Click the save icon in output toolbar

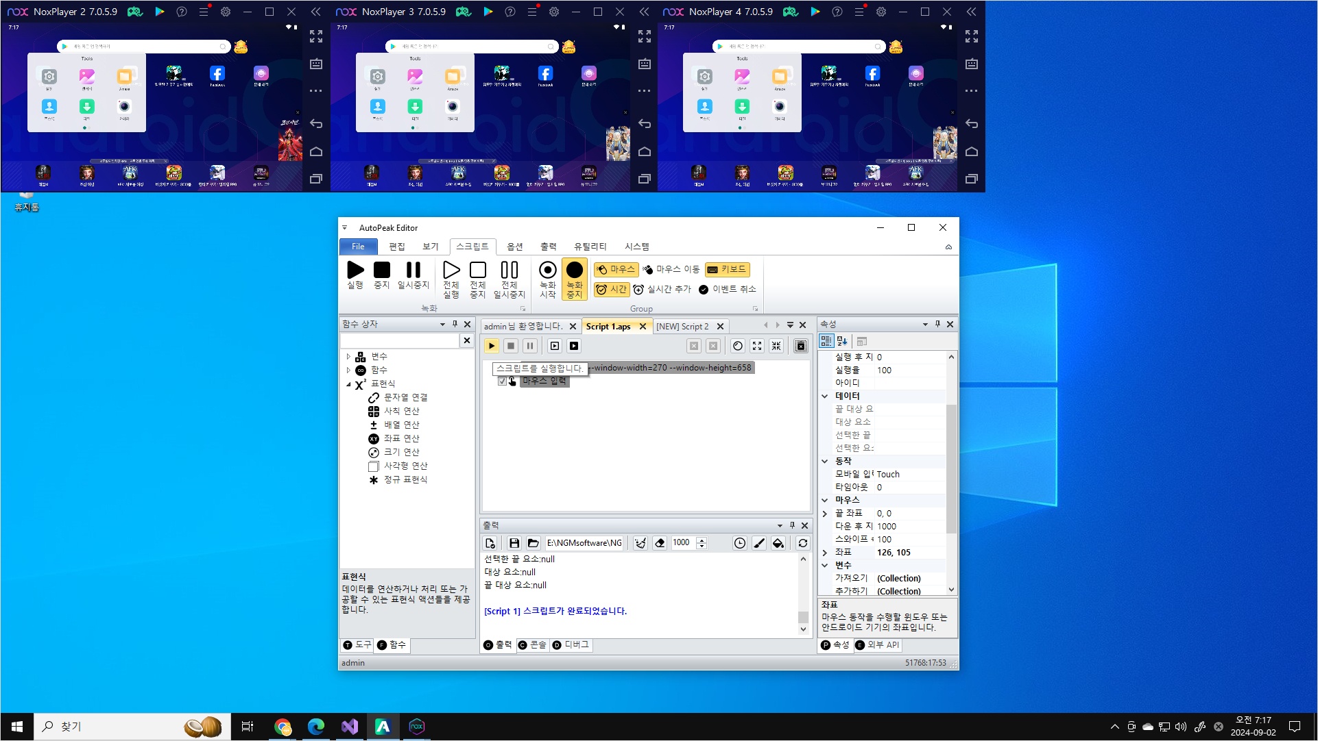pyautogui.click(x=514, y=543)
